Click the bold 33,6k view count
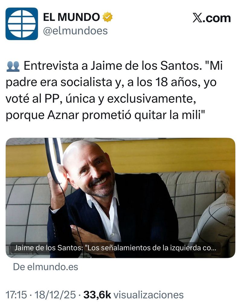Image resolution: width=241 pixels, height=302 pixels. [x=97, y=295]
